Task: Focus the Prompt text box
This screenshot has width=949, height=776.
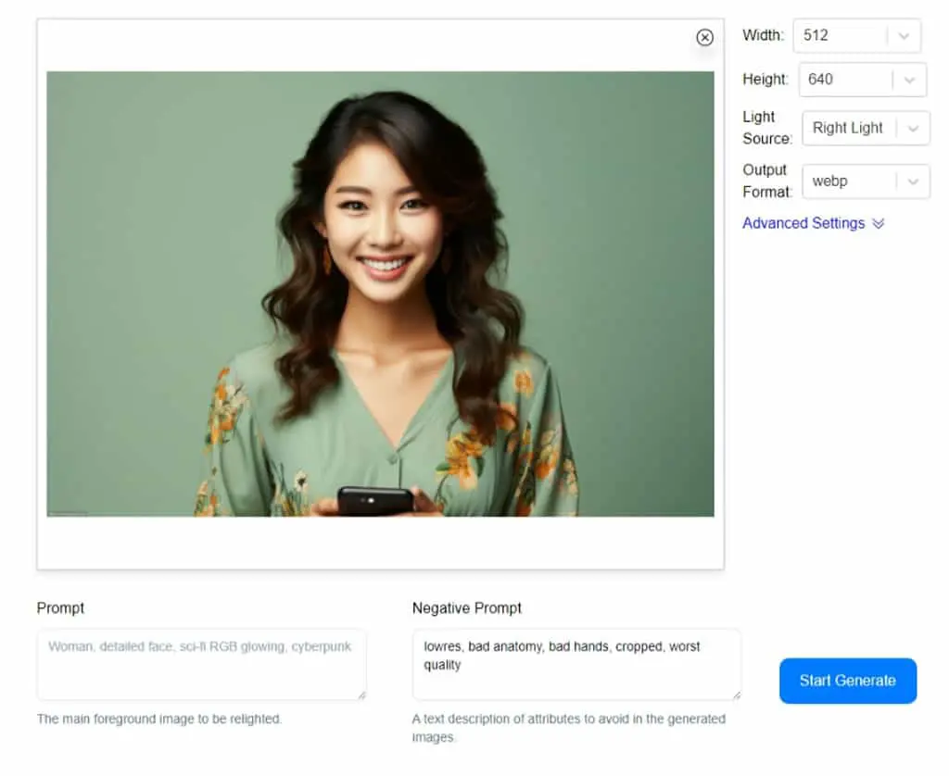Action: (201, 665)
